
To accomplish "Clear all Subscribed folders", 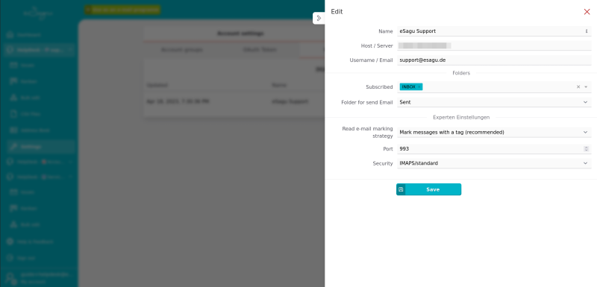I will tap(578, 87).
